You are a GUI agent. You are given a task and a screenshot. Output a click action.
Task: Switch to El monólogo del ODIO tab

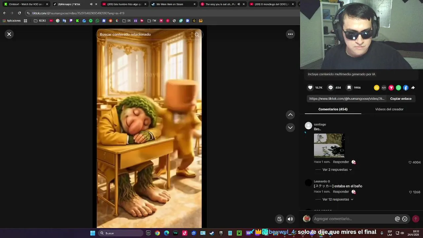point(272,4)
